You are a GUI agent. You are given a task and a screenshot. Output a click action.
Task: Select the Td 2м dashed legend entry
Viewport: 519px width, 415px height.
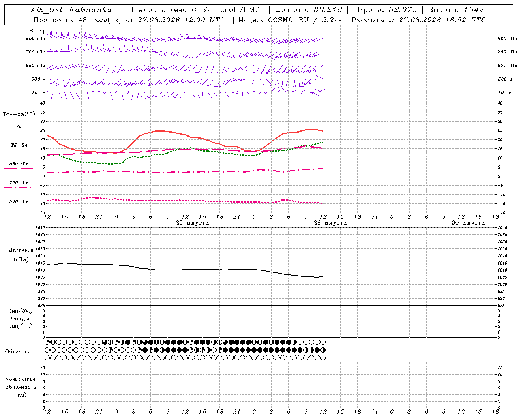(x=19, y=145)
